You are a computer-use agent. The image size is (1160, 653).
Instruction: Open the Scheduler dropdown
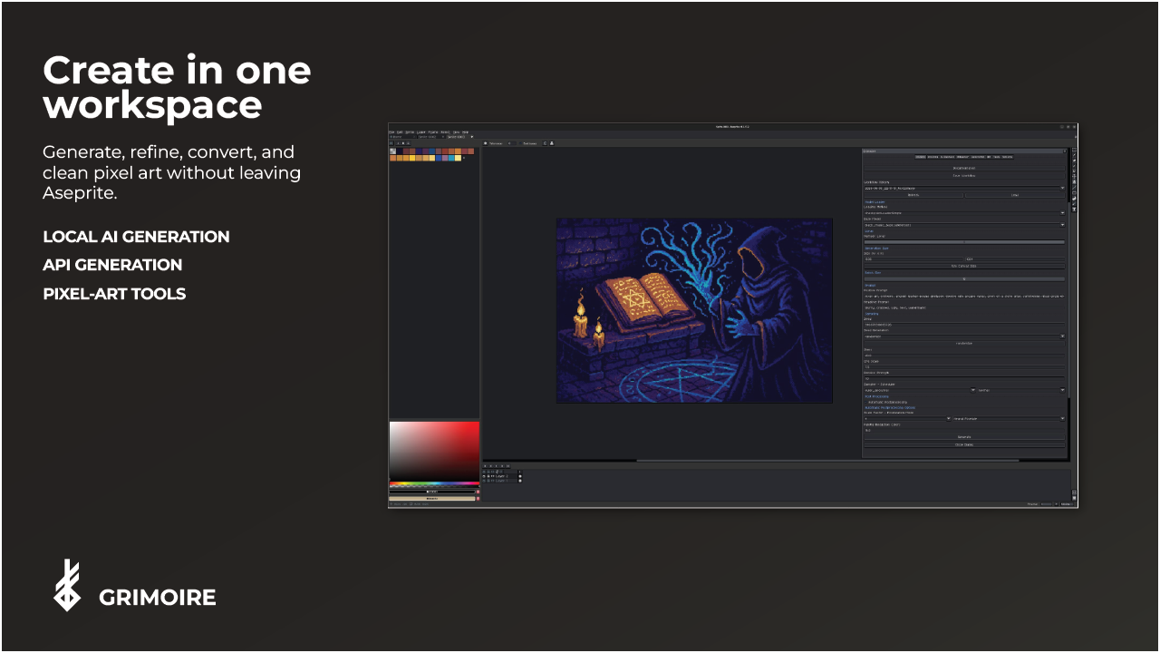[x=1021, y=390]
